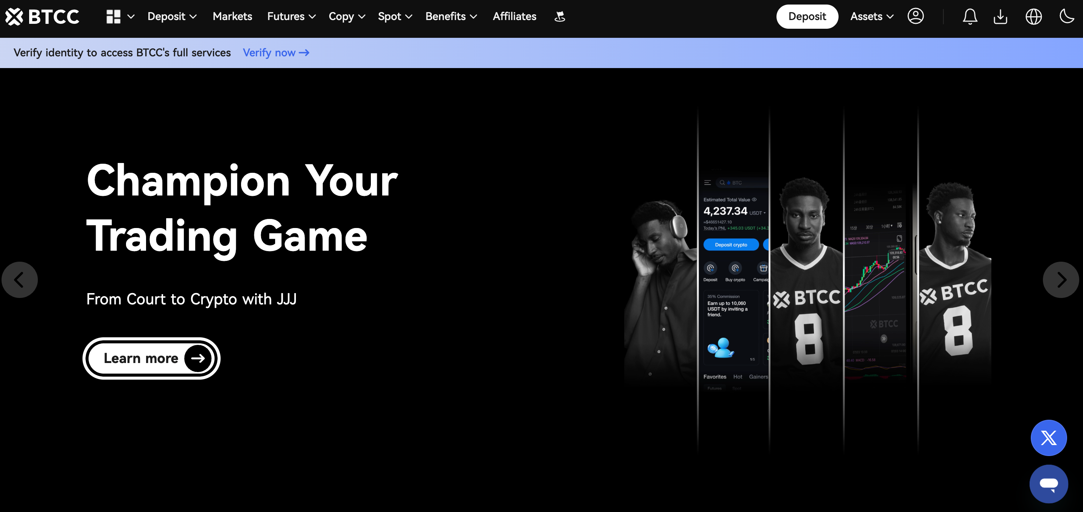
Task: Expand the Benefits dropdown menu
Action: click(451, 16)
